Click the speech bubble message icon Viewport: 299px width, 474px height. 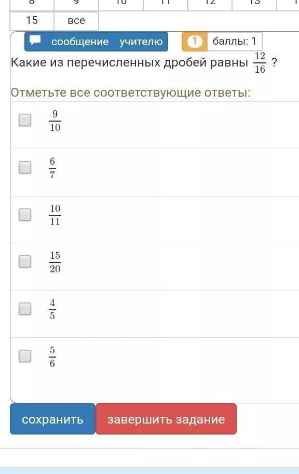tap(35, 41)
